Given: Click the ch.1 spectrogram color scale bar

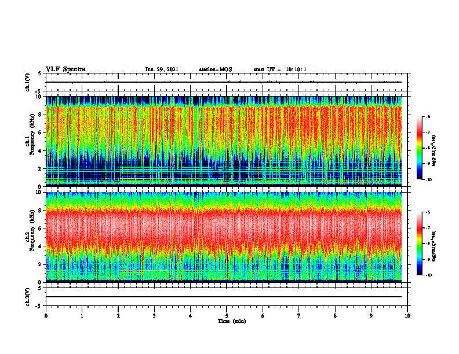Looking at the screenshot, I should (x=420, y=148).
